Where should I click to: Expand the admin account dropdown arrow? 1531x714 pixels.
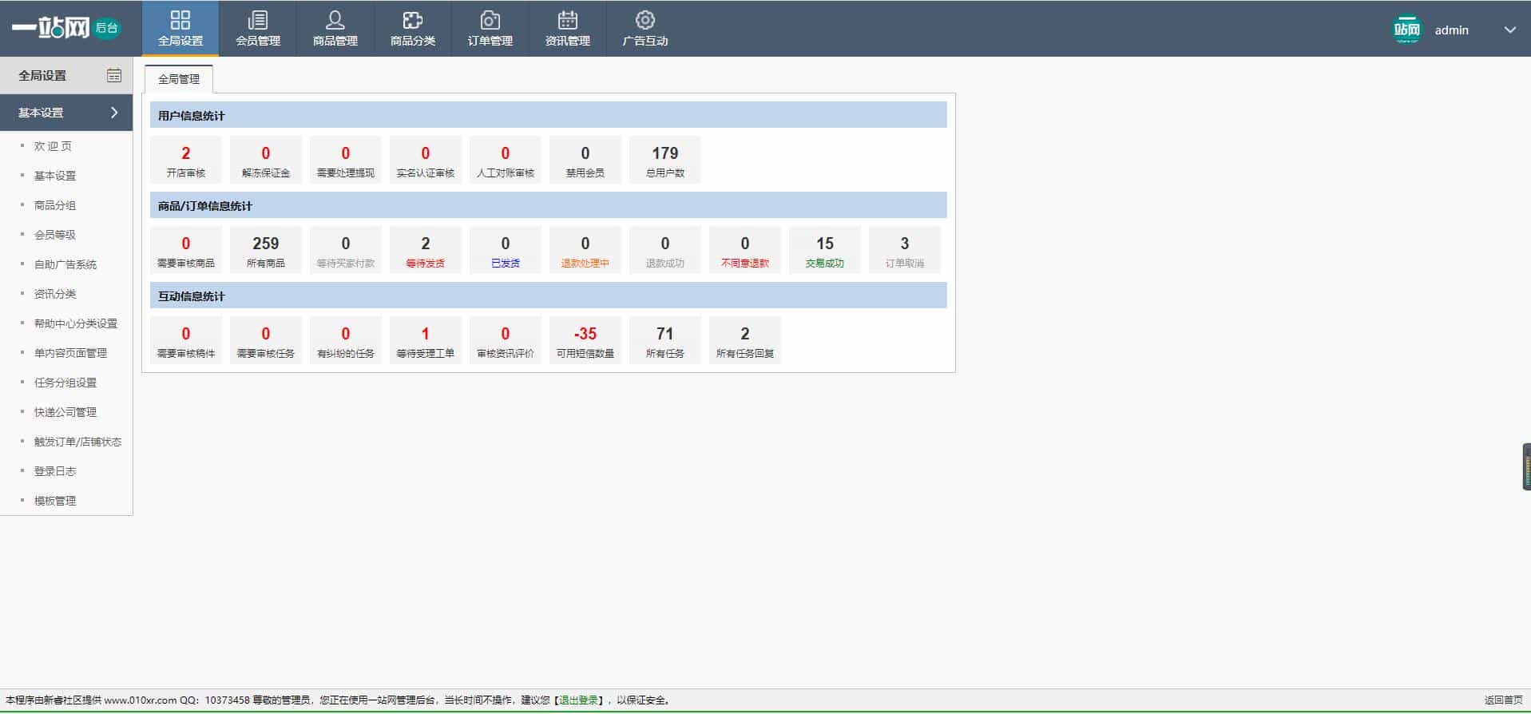pos(1509,30)
